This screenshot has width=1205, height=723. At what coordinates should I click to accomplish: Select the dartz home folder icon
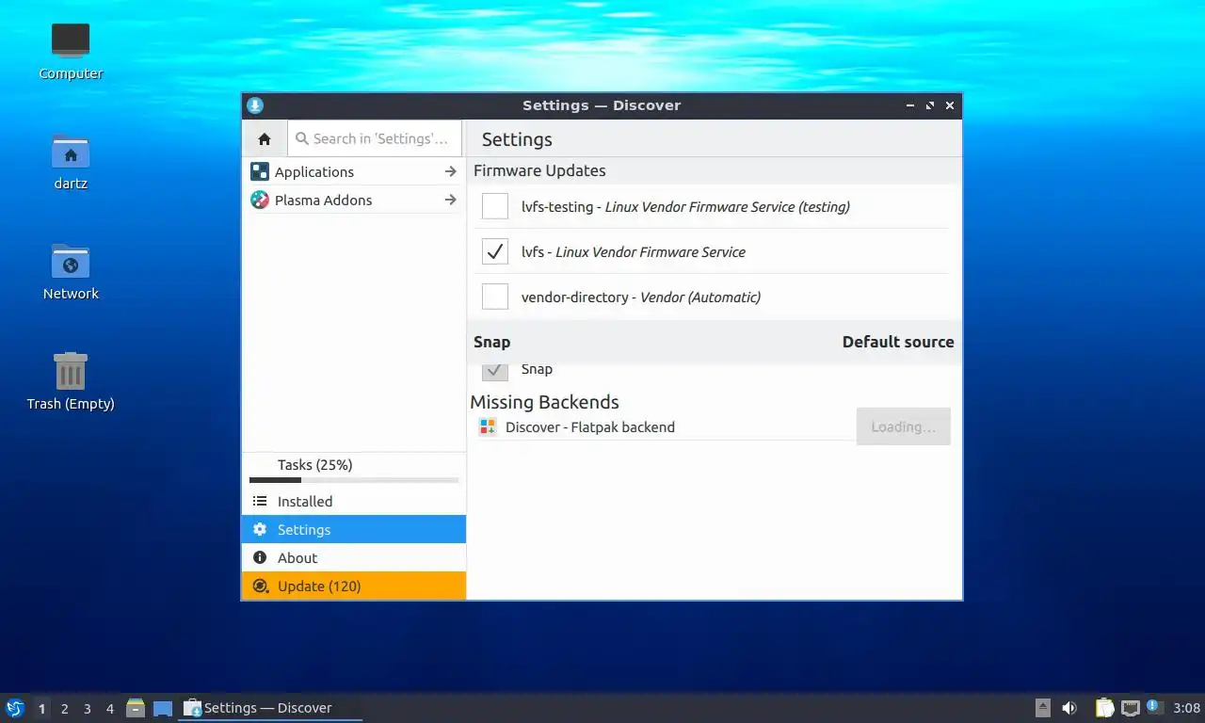coord(71,151)
